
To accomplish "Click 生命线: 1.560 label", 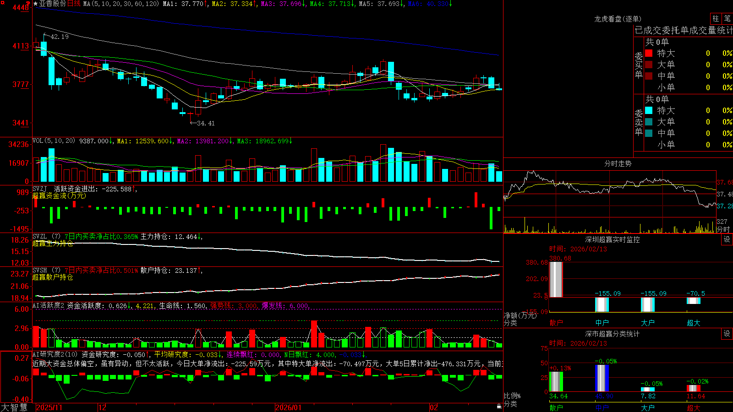I will tap(182, 305).
